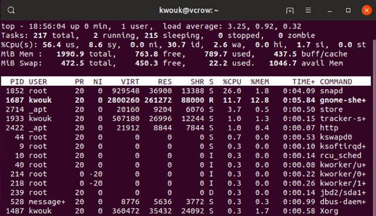The width and height of the screenshot is (376, 216).
Task: Close the terminal window
Action: pos(367,11)
